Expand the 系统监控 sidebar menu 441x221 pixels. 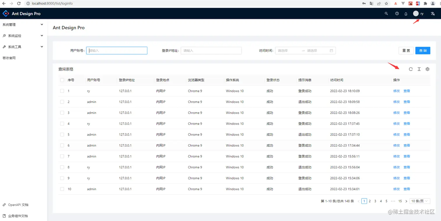(x=24, y=36)
